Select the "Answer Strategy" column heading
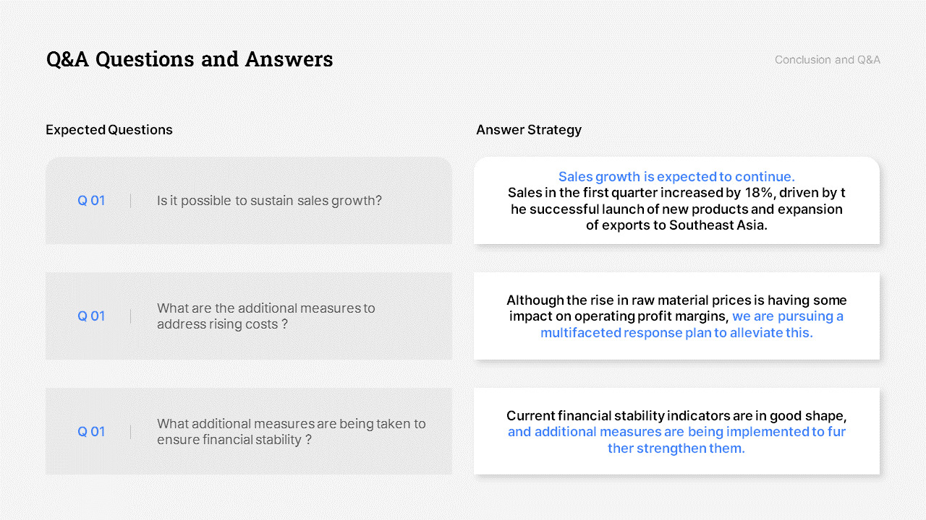Viewport: 926px width, 520px height. point(529,130)
